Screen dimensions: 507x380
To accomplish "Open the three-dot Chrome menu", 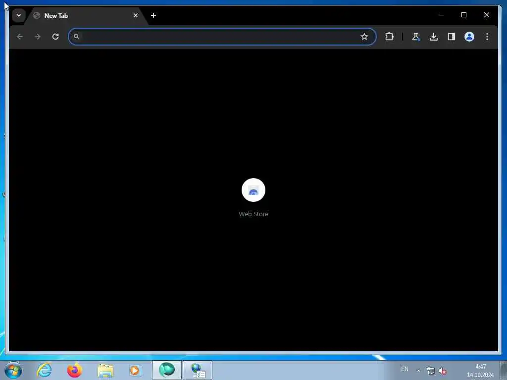I will point(487,37).
